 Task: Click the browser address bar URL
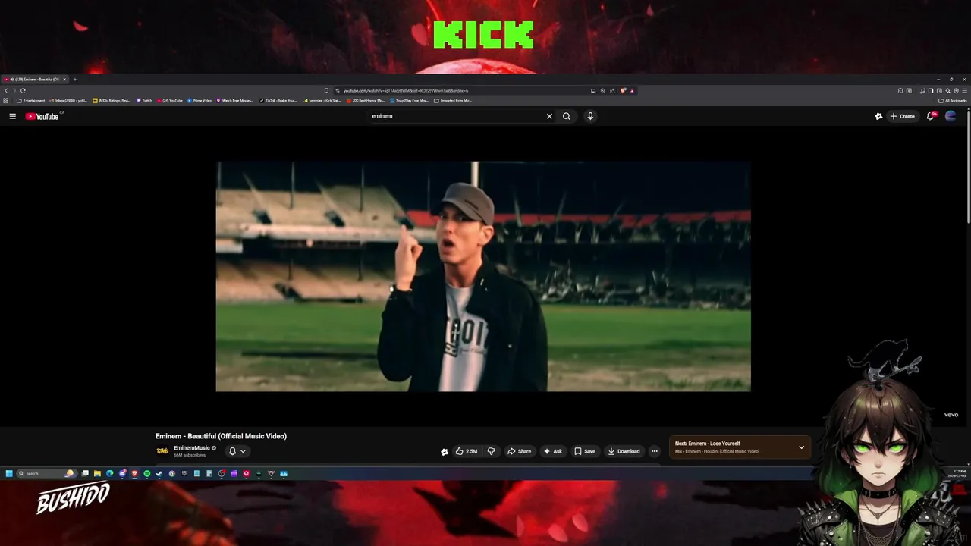406,91
